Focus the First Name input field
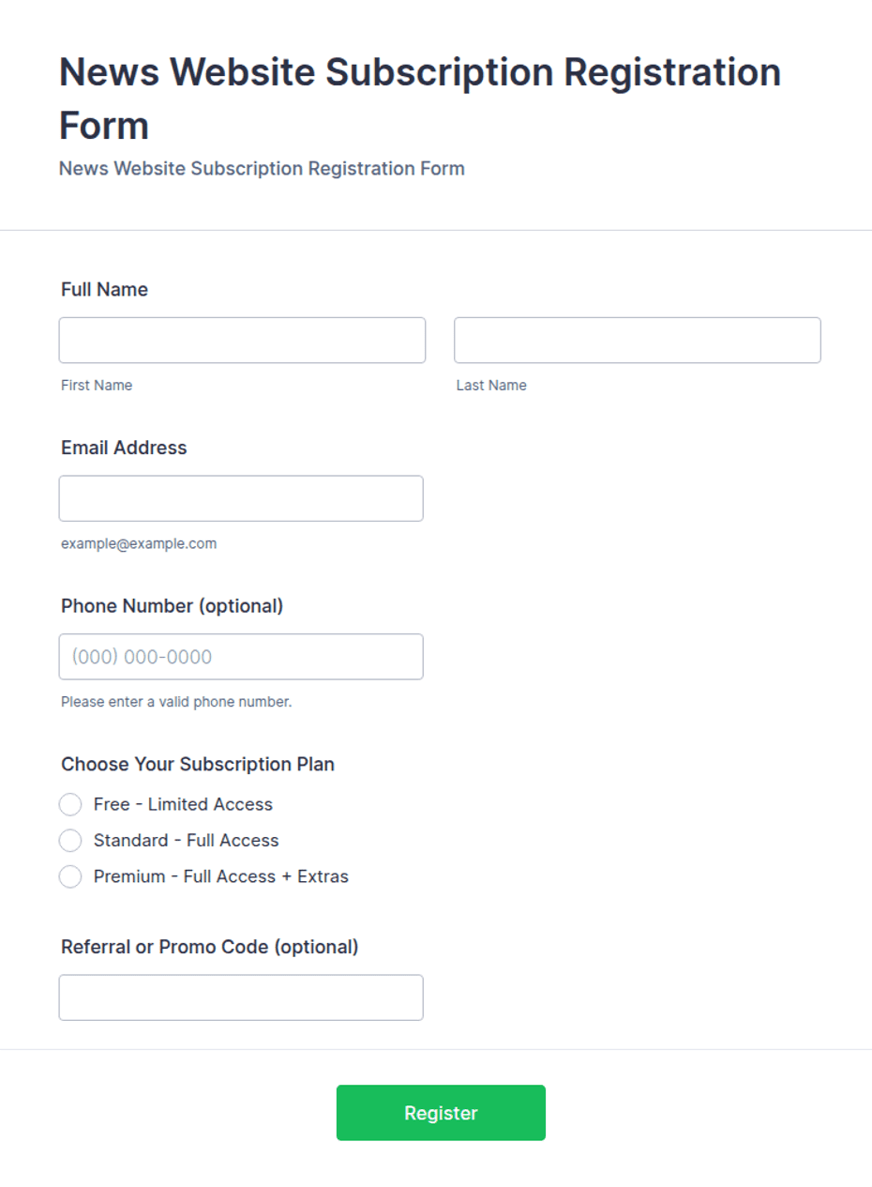872x1187 pixels. 242,340
